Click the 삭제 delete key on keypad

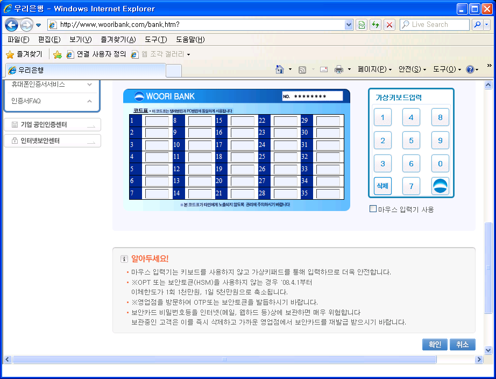click(x=382, y=186)
